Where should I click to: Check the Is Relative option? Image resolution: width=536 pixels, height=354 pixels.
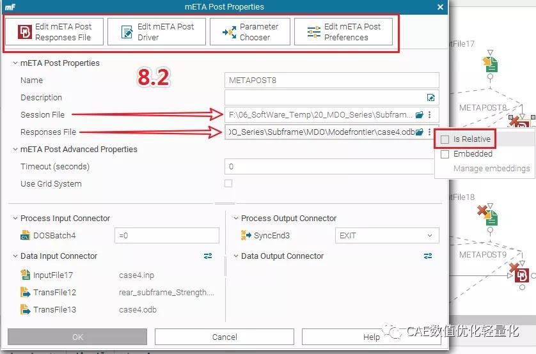point(445,139)
